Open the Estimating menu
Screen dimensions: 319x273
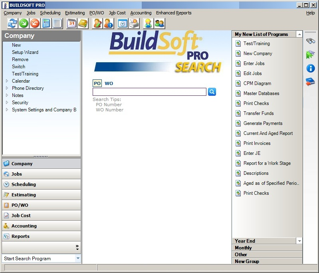click(75, 13)
